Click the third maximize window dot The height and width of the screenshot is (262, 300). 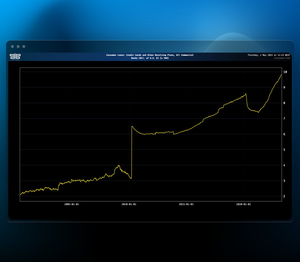coord(24,46)
